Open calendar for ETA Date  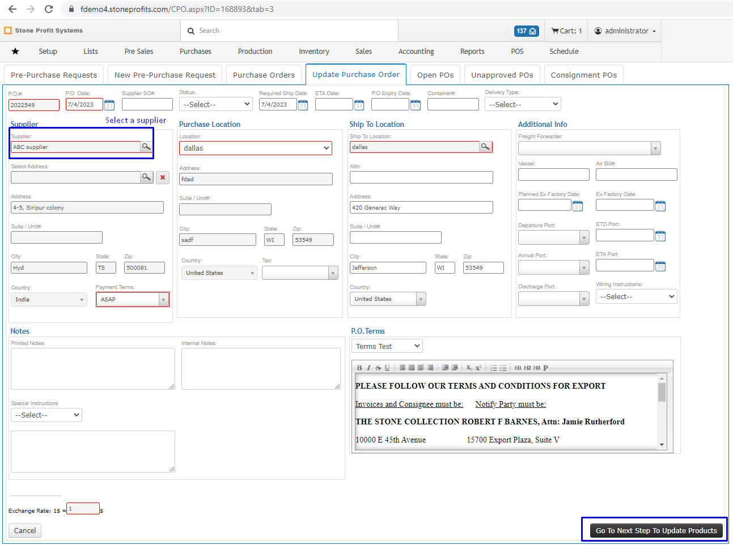(359, 105)
